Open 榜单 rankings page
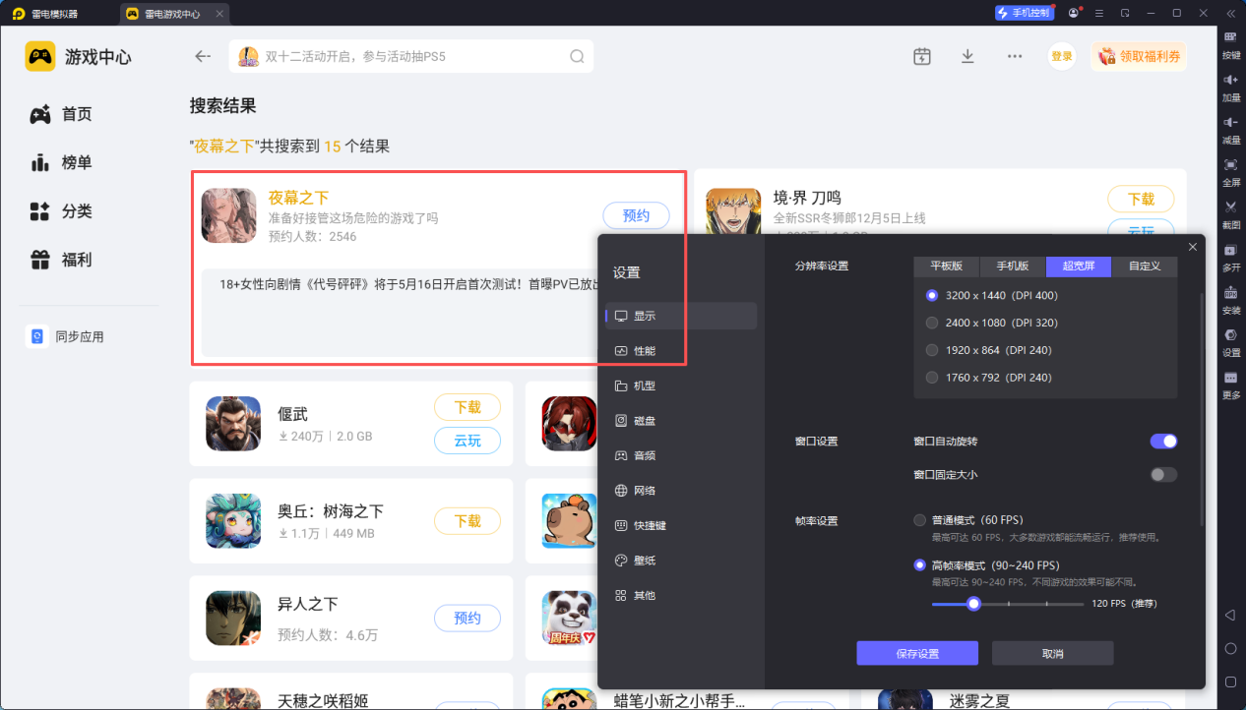 [x=61, y=162]
